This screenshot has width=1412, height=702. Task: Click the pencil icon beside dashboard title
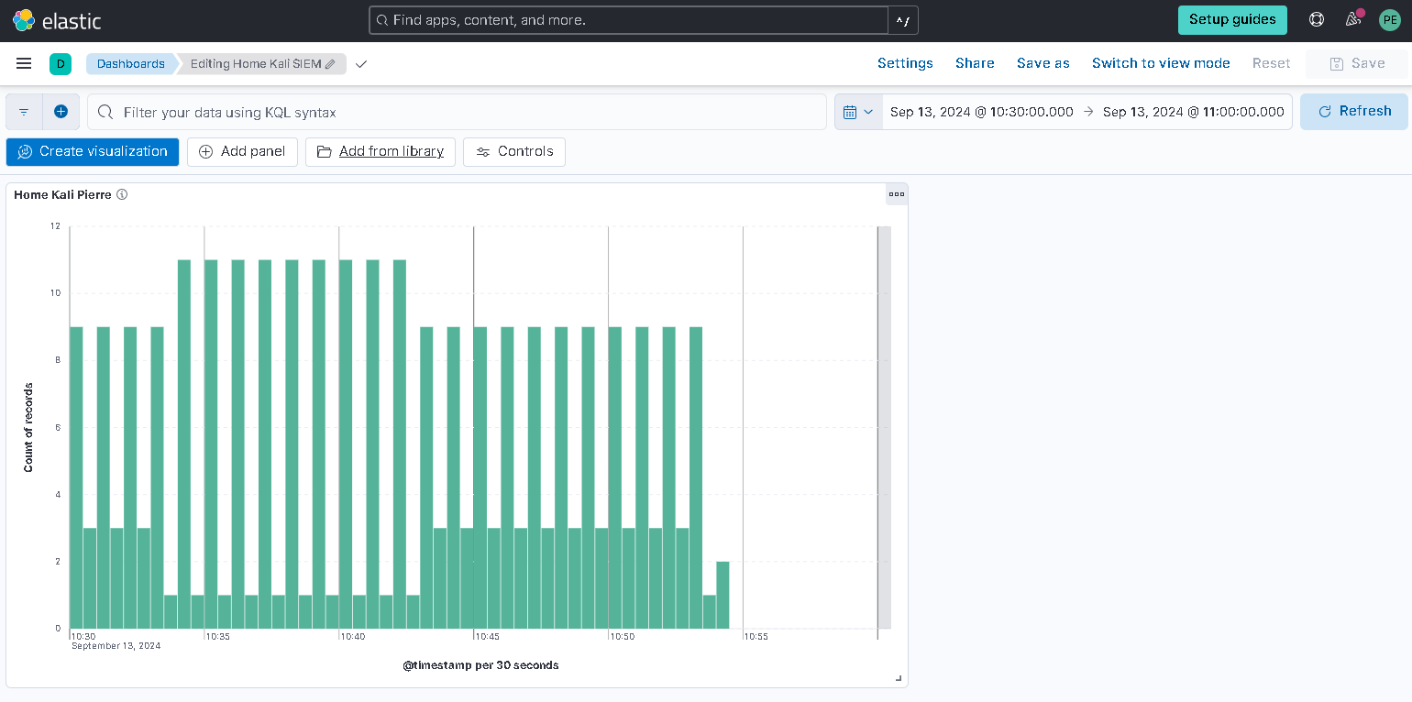coord(330,64)
